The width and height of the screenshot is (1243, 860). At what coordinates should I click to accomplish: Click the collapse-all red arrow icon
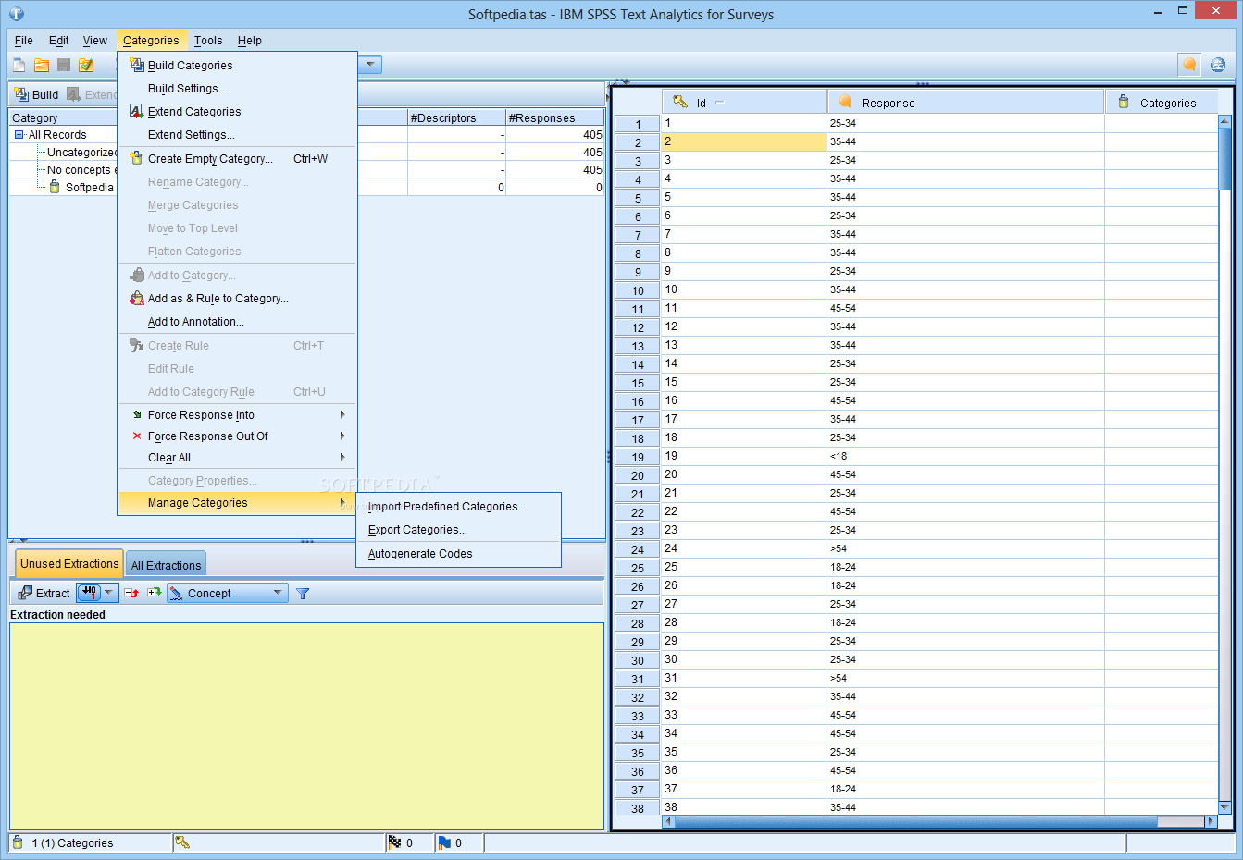coord(131,593)
